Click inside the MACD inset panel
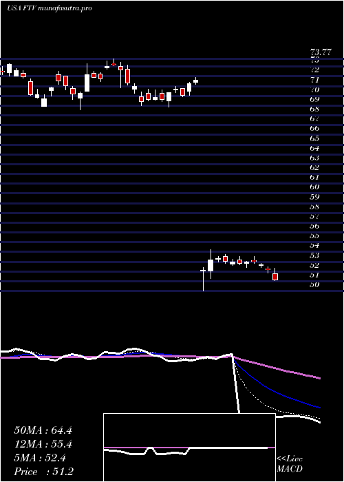 tap(189, 448)
